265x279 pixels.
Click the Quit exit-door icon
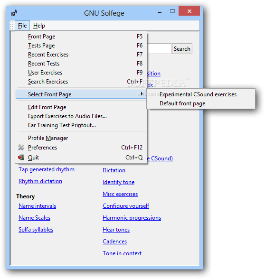21,158
